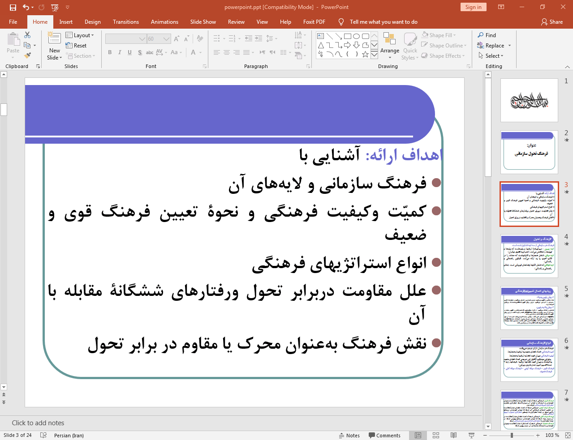Undo the last action

pos(26,7)
